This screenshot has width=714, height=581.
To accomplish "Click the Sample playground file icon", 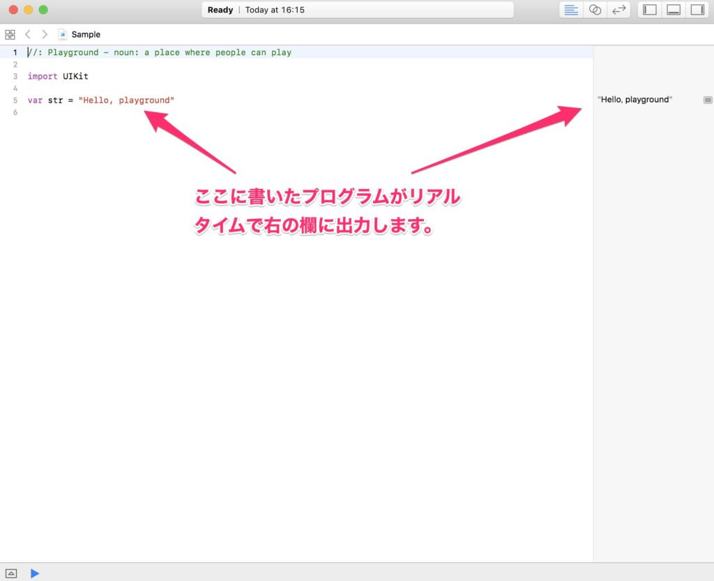I will point(62,35).
